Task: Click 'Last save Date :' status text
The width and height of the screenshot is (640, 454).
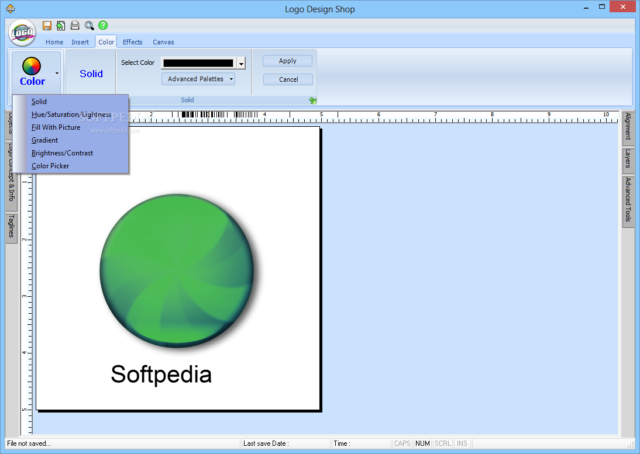Action: click(x=266, y=443)
